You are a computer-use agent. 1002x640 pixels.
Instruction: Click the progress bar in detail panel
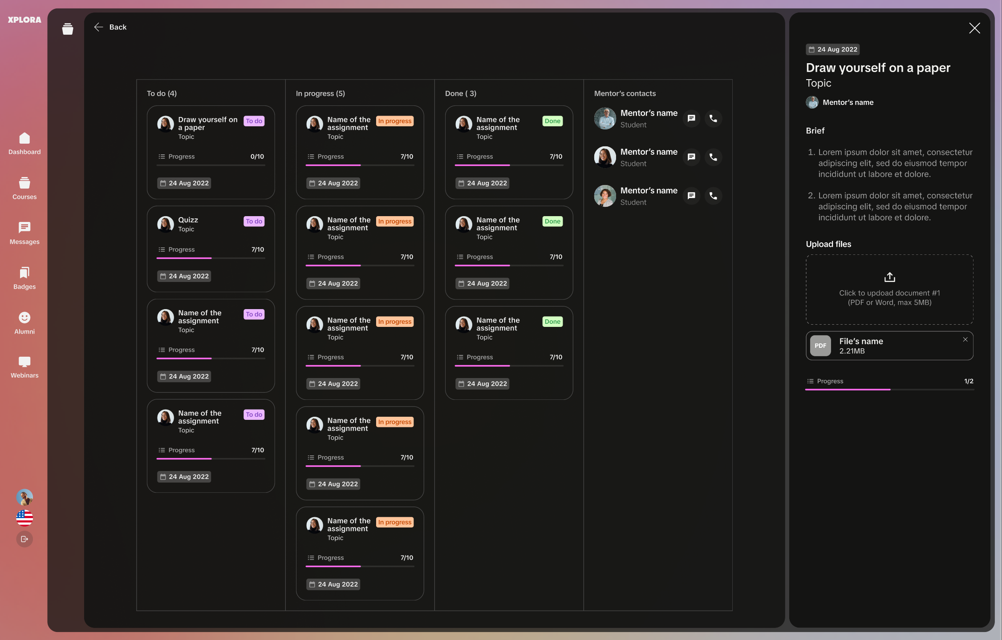click(x=889, y=390)
